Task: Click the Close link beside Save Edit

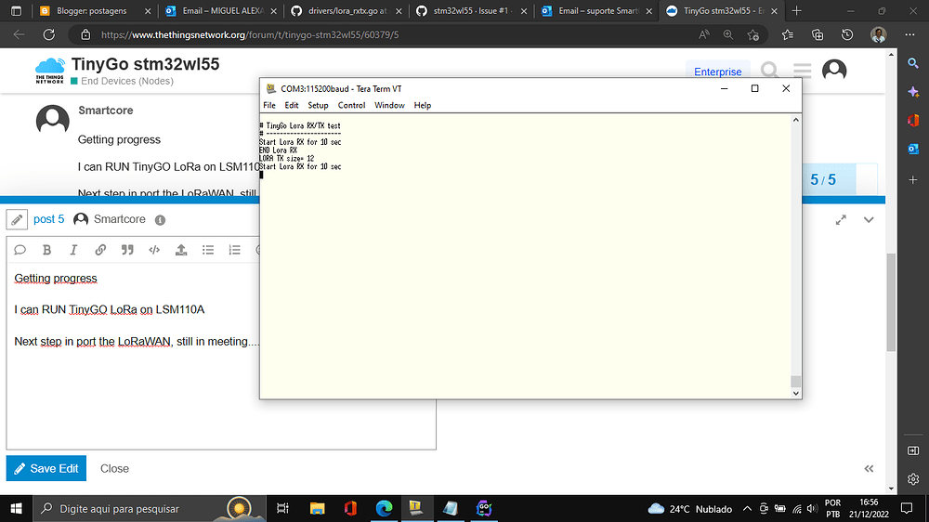Action: coord(114,468)
